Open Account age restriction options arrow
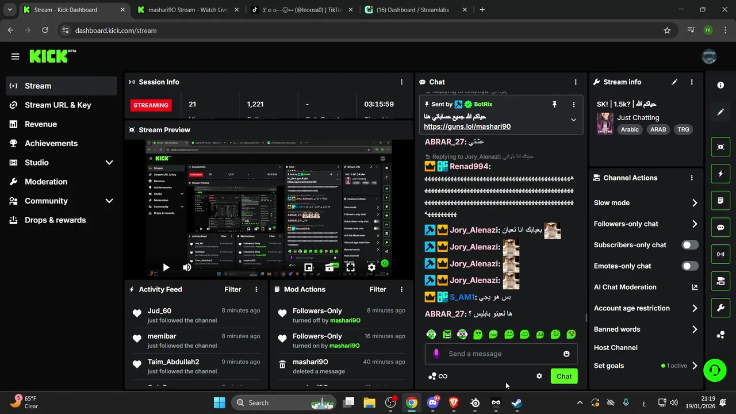Viewport: 736px width, 414px height. [x=695, y=308]
